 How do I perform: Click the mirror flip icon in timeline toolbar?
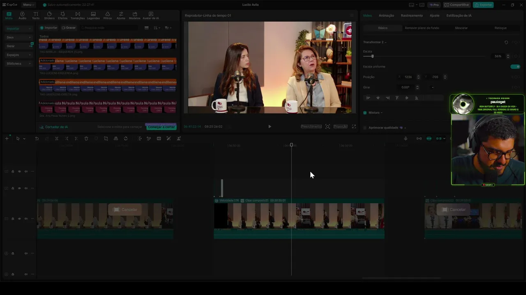[x=116, y=138]
